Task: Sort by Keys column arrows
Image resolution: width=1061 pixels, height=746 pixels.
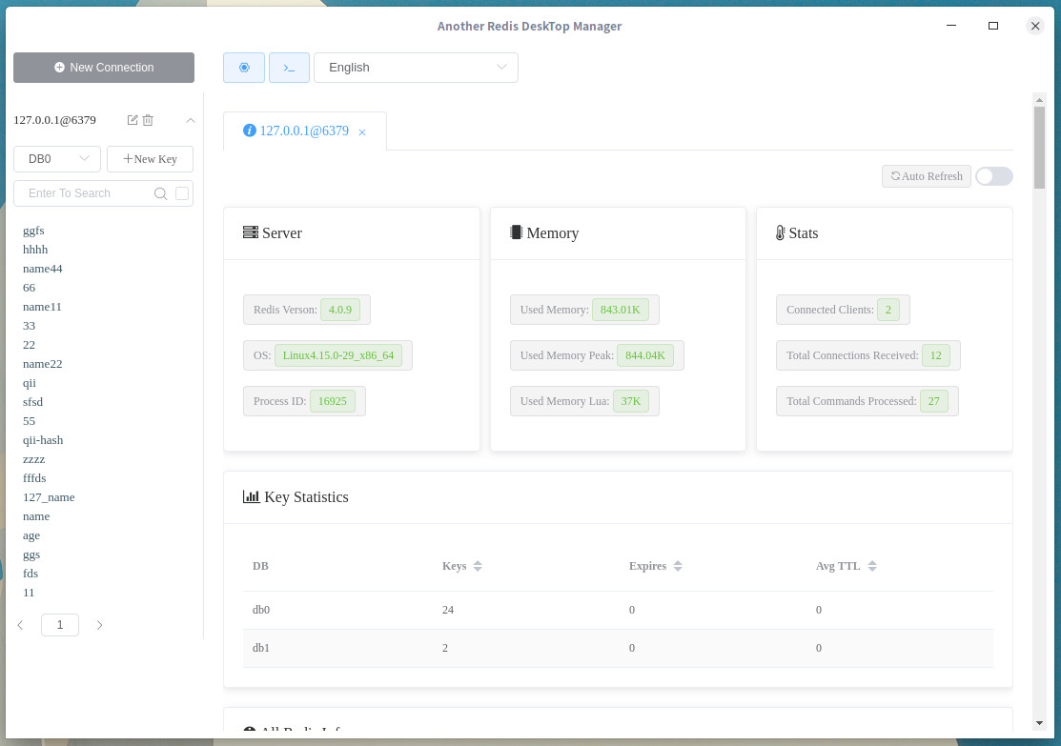Action: (478, 566)
